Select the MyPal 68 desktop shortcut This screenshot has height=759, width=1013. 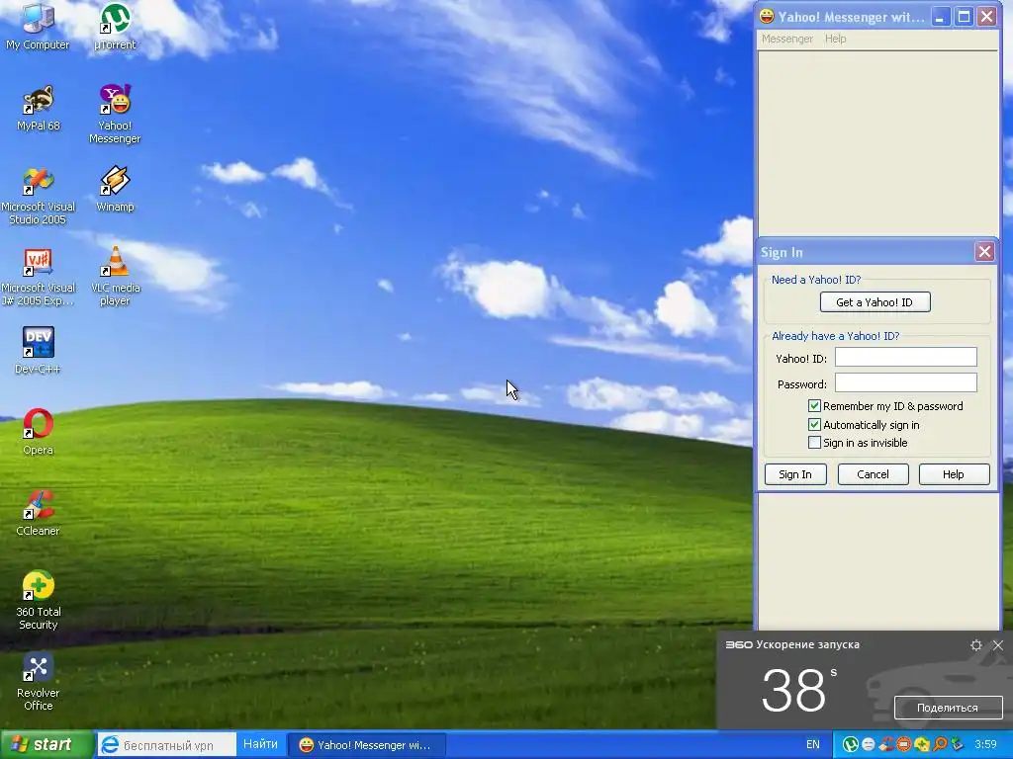[39, 108]
